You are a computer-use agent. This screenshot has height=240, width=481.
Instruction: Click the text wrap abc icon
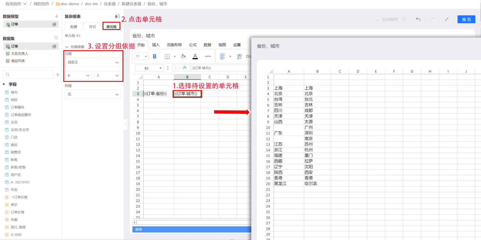click(x=239, y=56)
